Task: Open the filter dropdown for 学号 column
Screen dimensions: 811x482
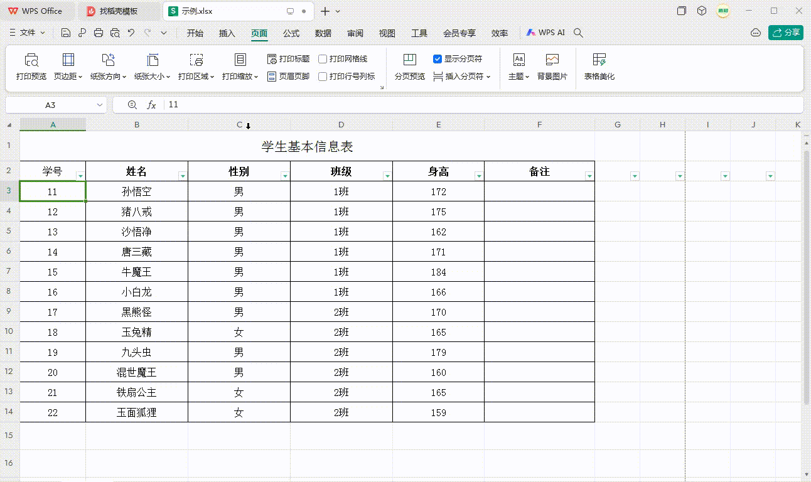Action: pyautogui.click(x=80, y=176)
